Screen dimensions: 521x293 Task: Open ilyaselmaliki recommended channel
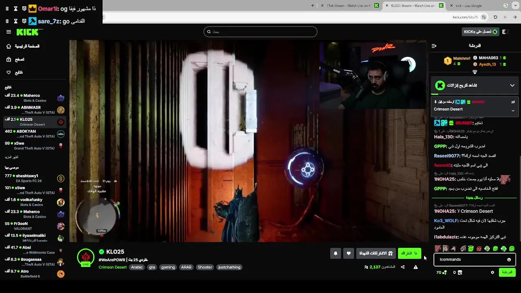pyautogui.click(x=35, y=238)
